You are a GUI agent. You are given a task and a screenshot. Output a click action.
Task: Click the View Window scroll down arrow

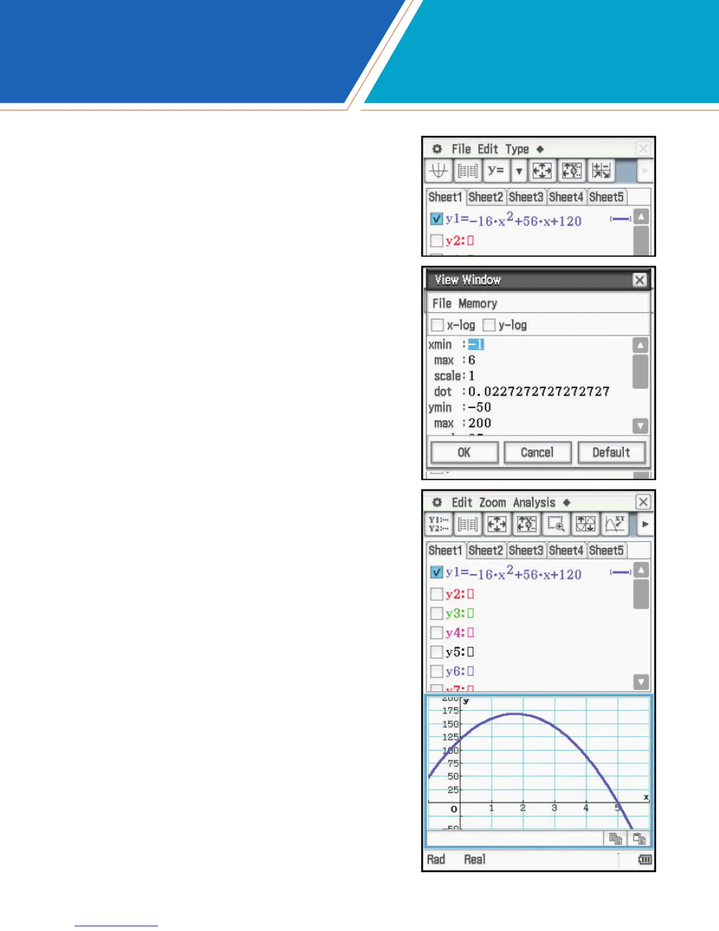pyautogui.click(x=640, y=426)
